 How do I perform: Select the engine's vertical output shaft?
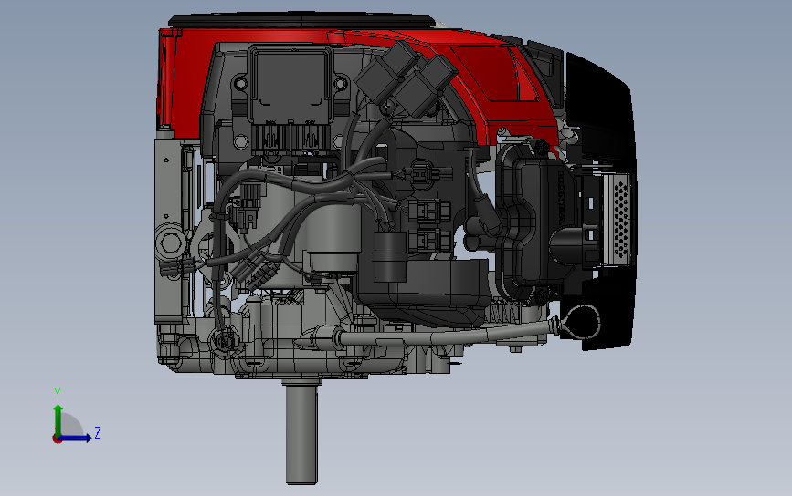(x=301, y=431)
